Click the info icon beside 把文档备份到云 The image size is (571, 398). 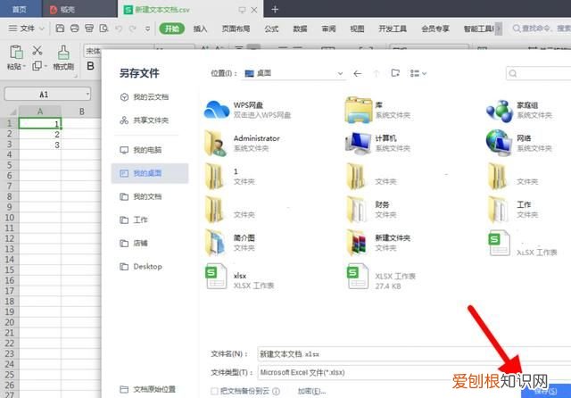pos(277,391)
